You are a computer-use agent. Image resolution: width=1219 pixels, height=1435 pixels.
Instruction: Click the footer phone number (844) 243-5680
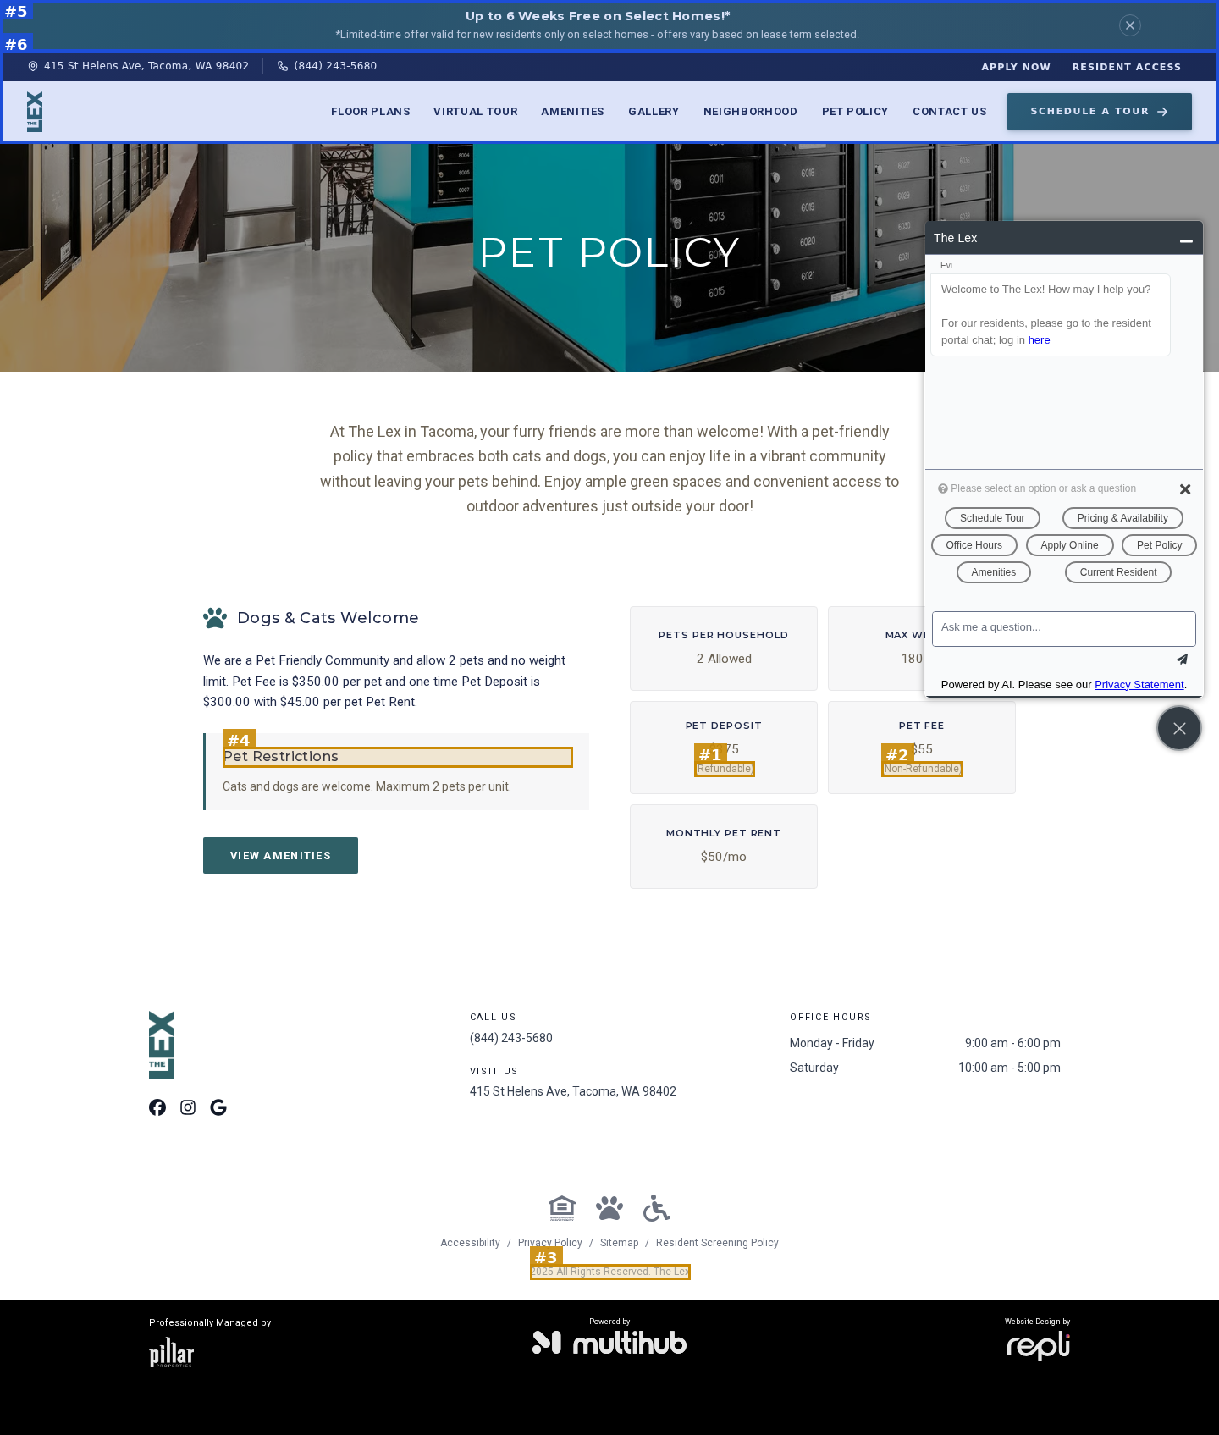click(511, 1038)
